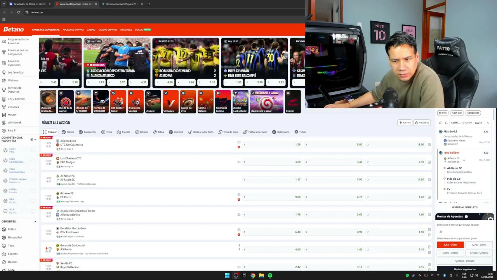Click Historial Completo link

point(465,207)
